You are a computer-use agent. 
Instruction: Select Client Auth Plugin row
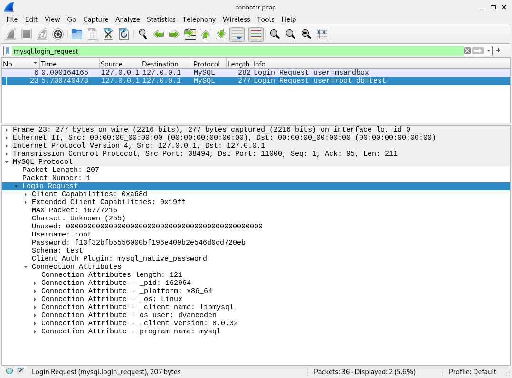click(256, 259)
